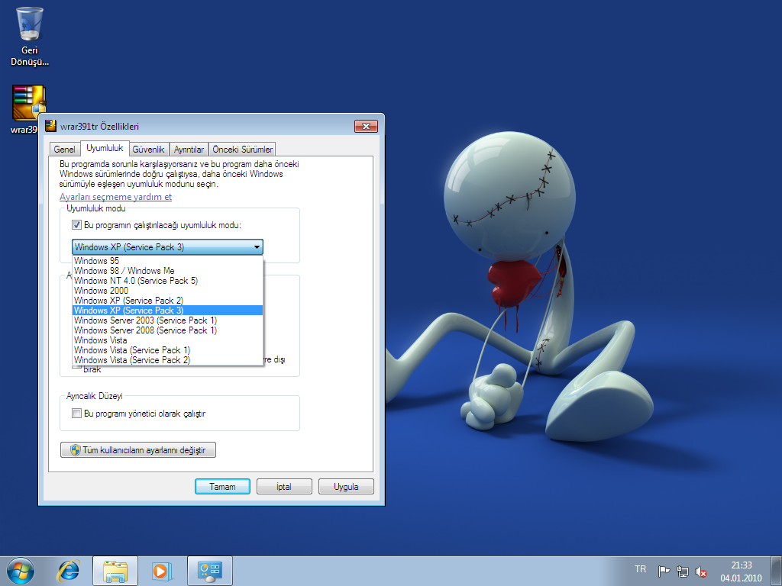Uncheck the compatibility mode checkbox
The height and width of the screenshot is (586, 782).
(76, 225)
